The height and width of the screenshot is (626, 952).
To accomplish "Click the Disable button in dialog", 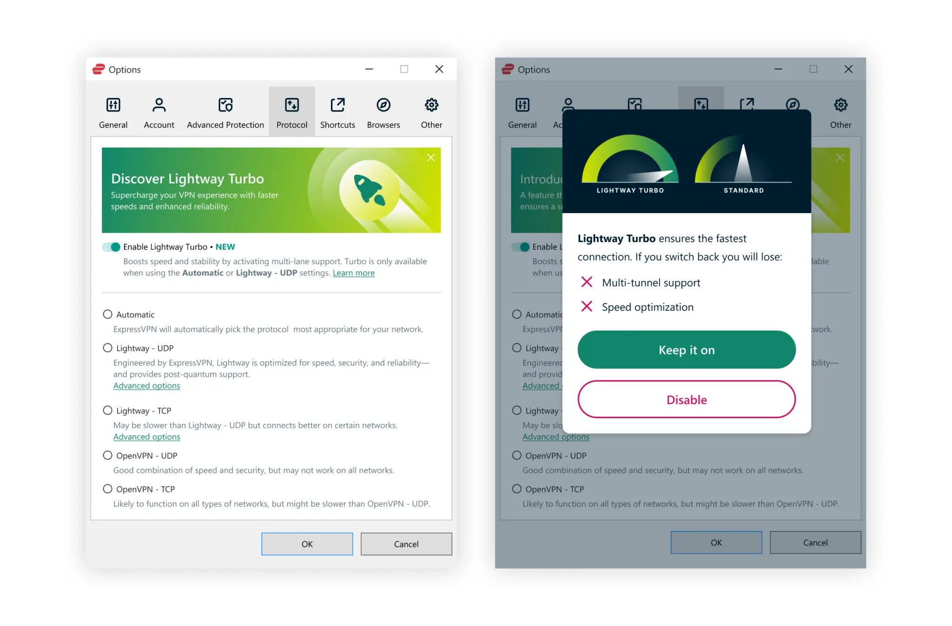I will coord(687,399).
